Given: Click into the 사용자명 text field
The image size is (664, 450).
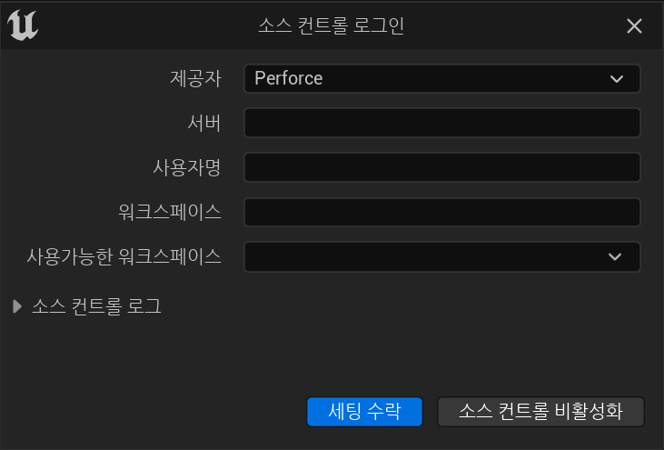Looking at the screenshot, I should [442, 167].
